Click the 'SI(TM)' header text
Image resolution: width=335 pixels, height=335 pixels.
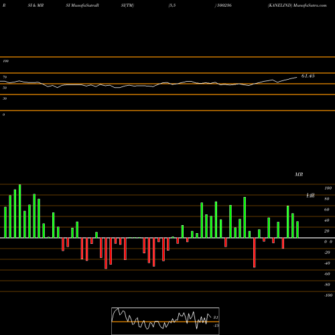[127, 5]
